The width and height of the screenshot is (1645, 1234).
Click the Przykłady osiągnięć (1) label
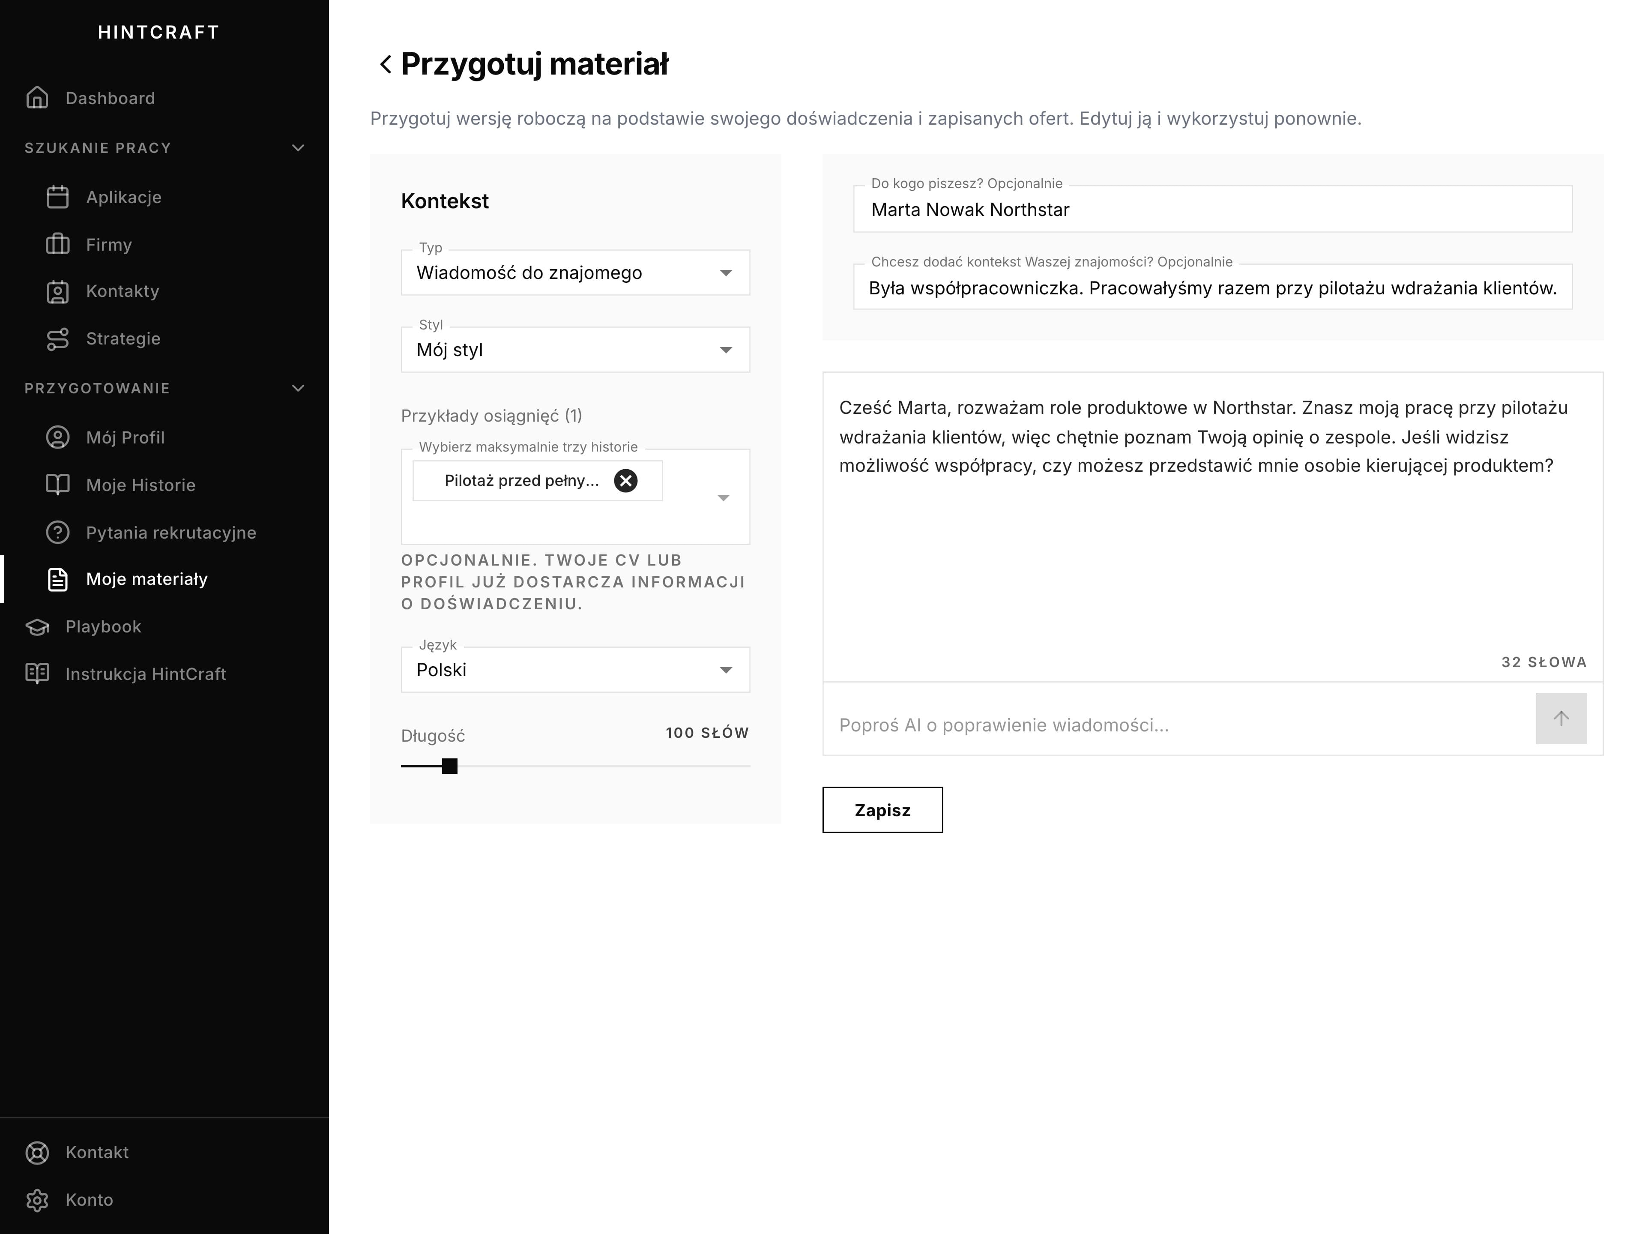pyautogui.click(x=491, y=416)
